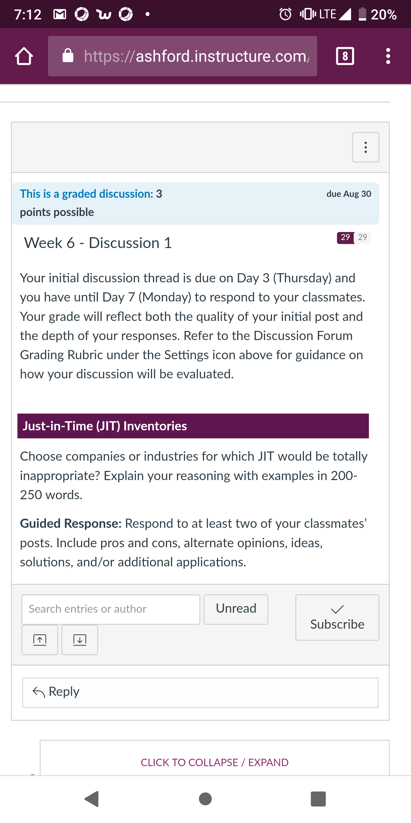Open the discussion settings kebab menu
Screen dimensions: 411x823
pos(366,147)
